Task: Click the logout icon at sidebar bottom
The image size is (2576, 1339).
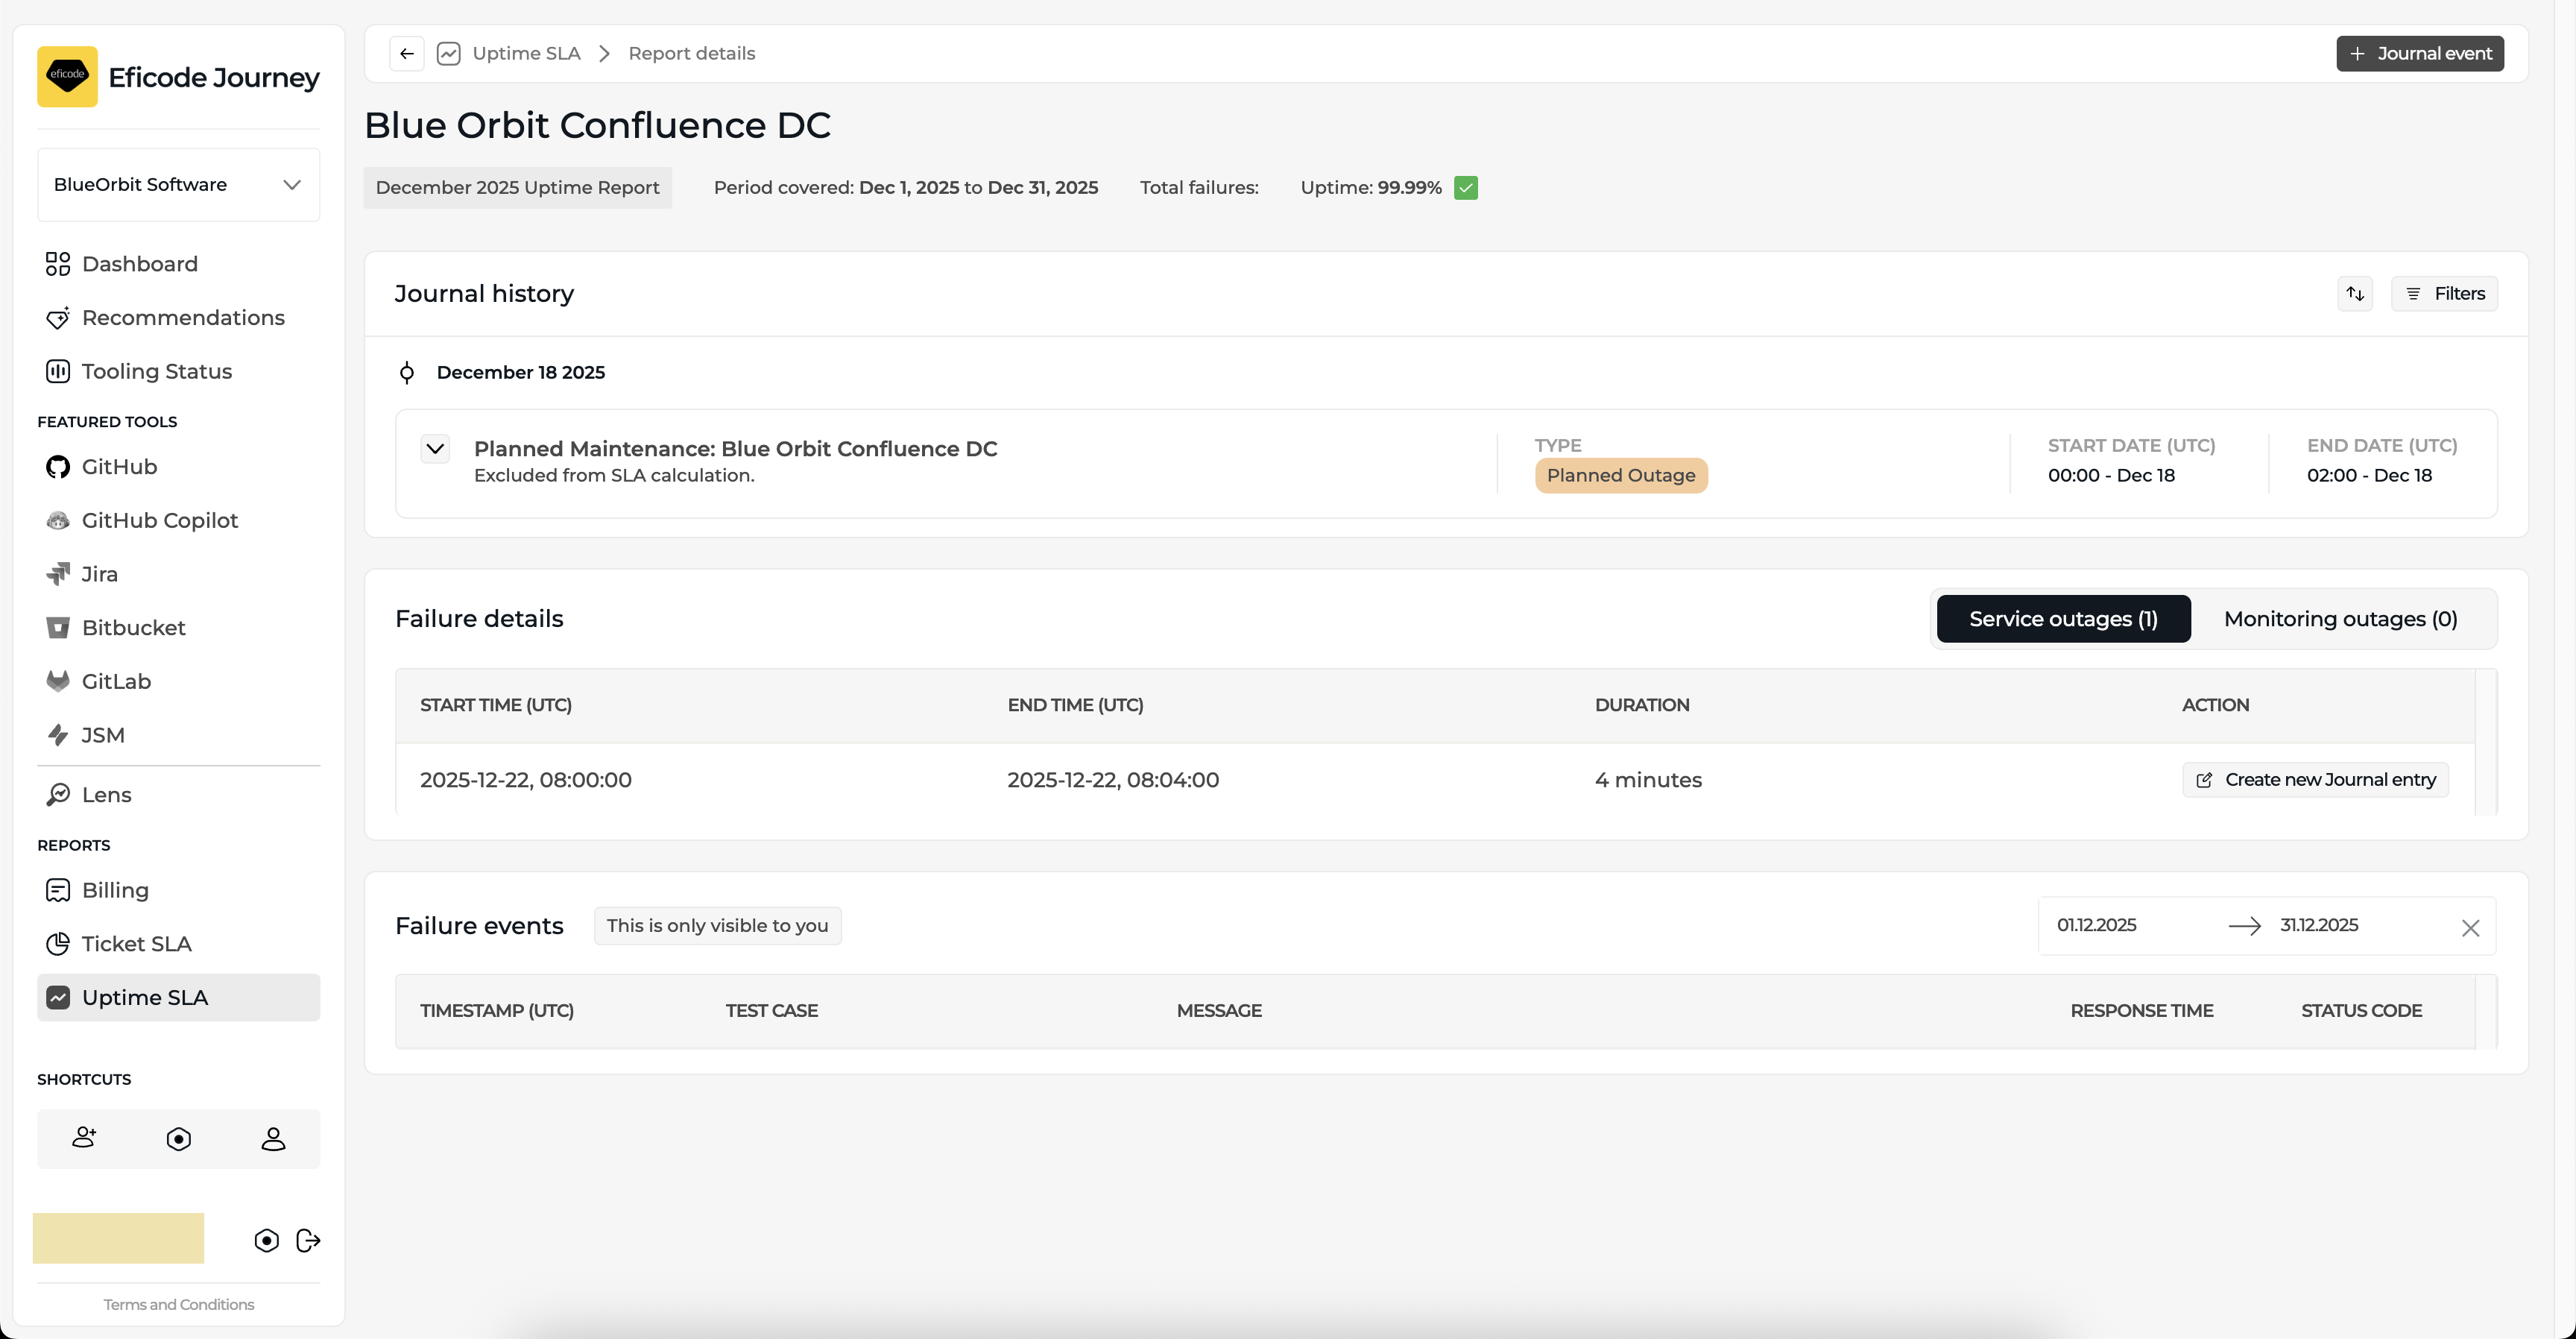Action: [x=308, y=1240]
